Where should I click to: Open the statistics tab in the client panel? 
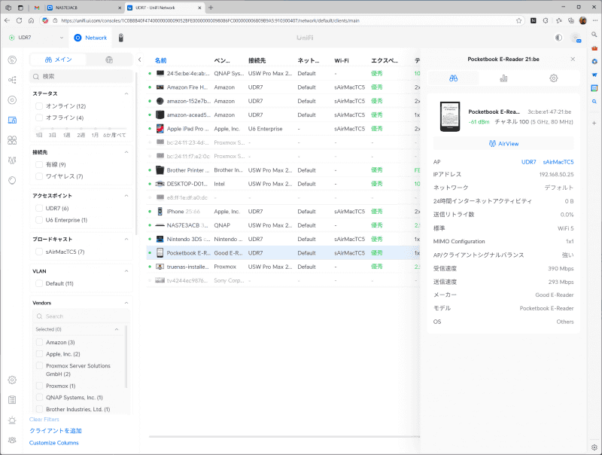[x=503, y=78]
